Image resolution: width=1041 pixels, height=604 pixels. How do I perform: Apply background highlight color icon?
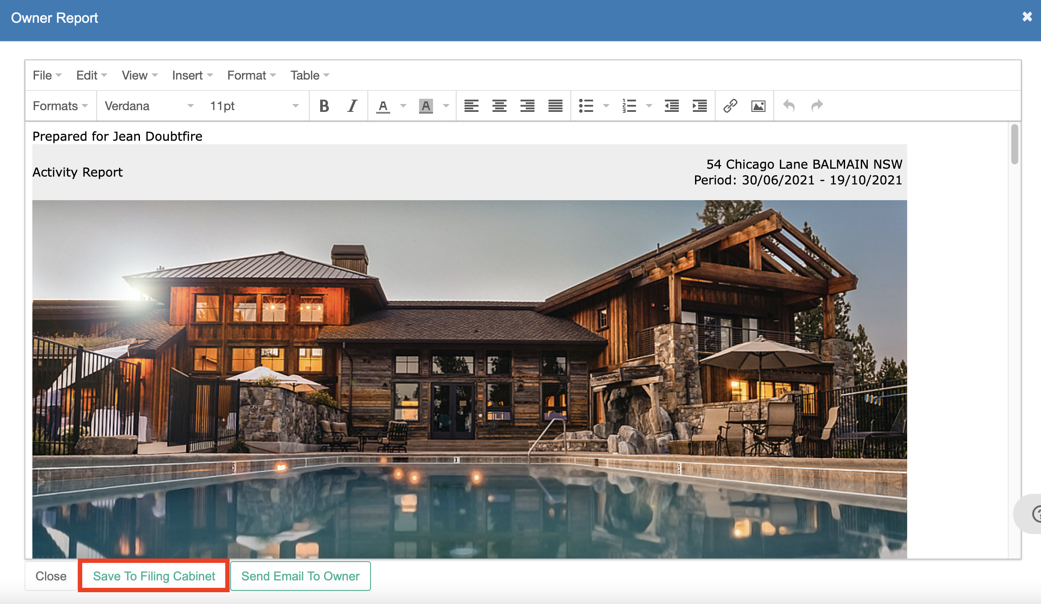tap(426, 106)
